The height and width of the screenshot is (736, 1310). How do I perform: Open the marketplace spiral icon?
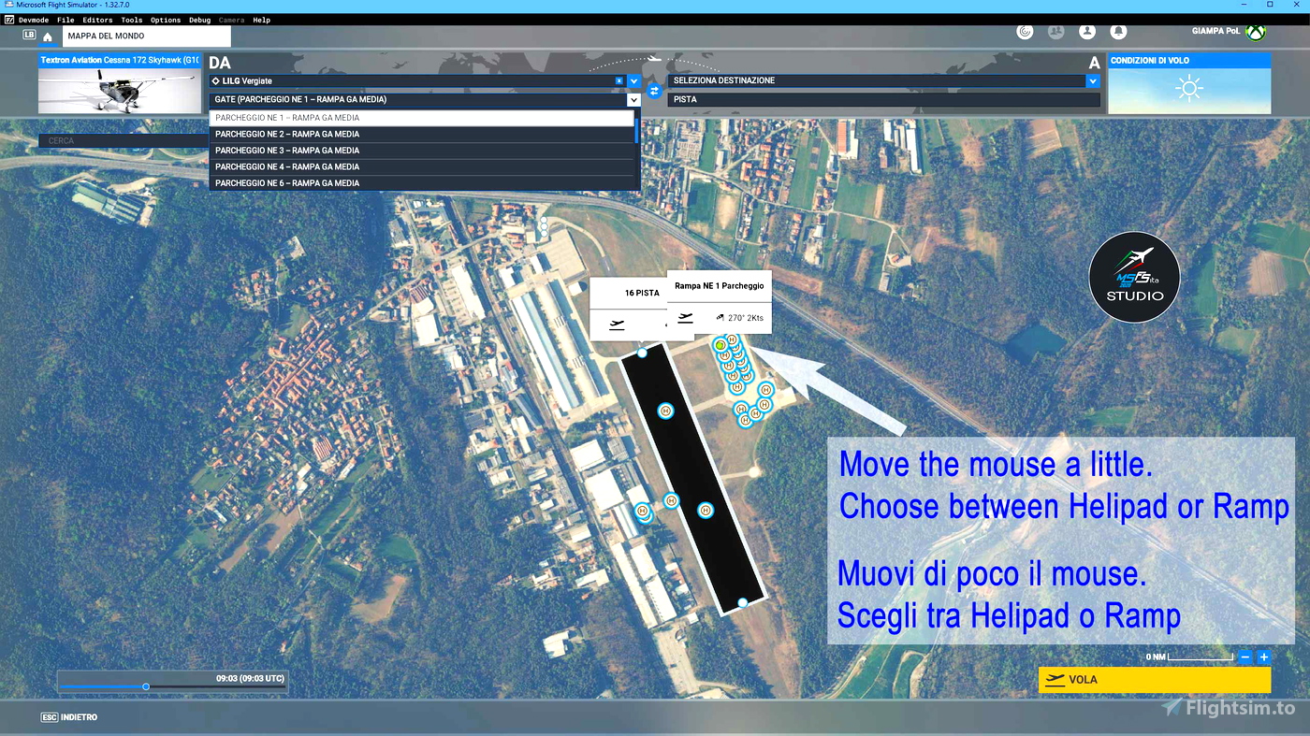point(1026,32)
